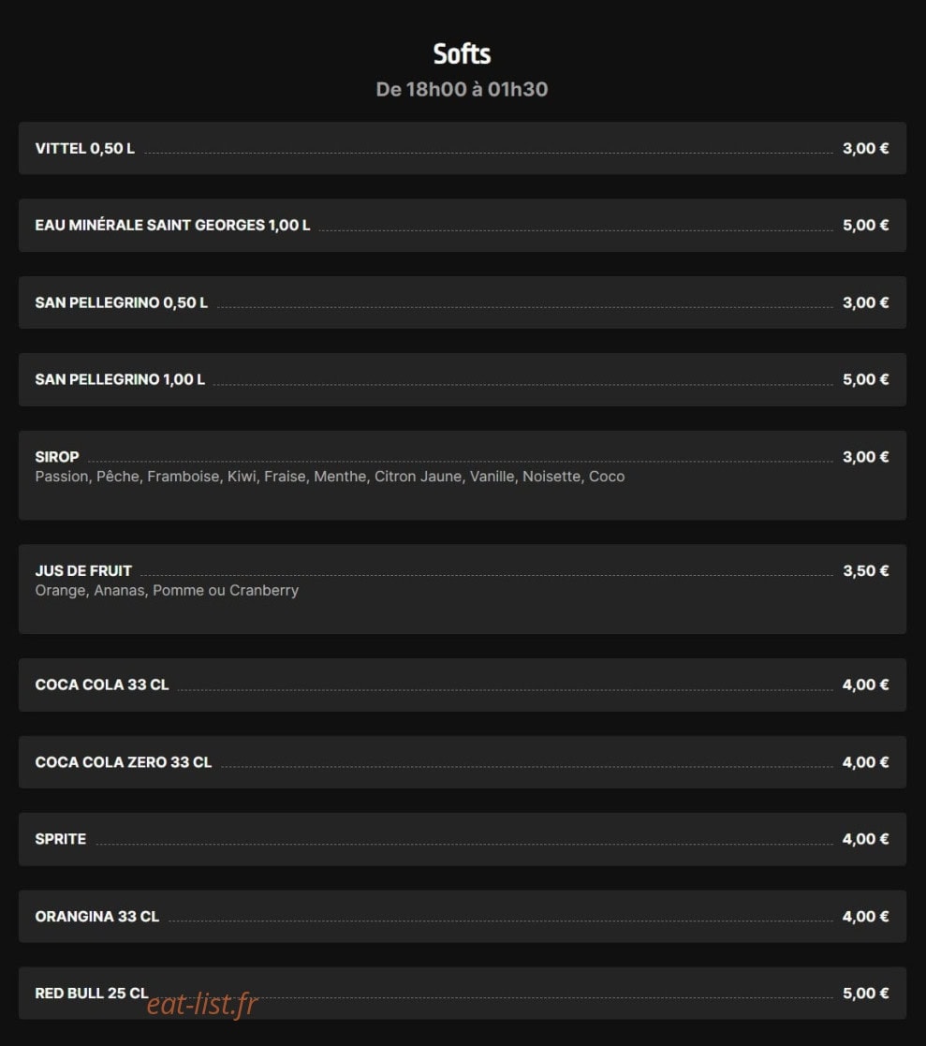Choose San Pellegrino 0,50 L
This screenshot has height=1046, width=926.
point(463,302)
